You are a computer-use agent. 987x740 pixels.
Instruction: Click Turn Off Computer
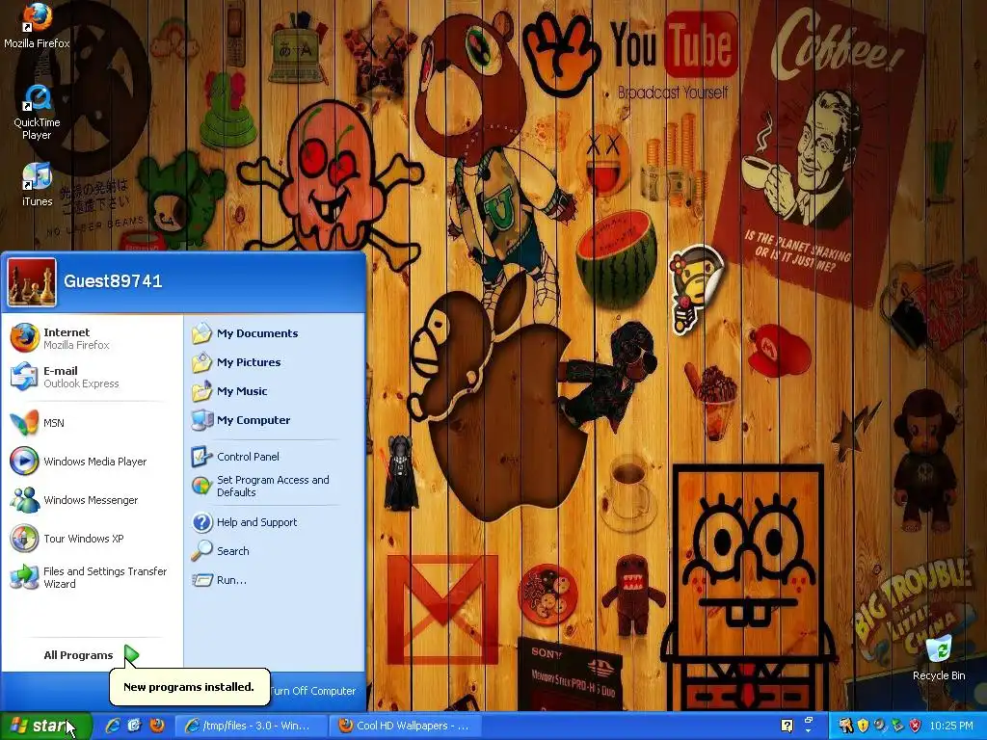click(313, 691)
